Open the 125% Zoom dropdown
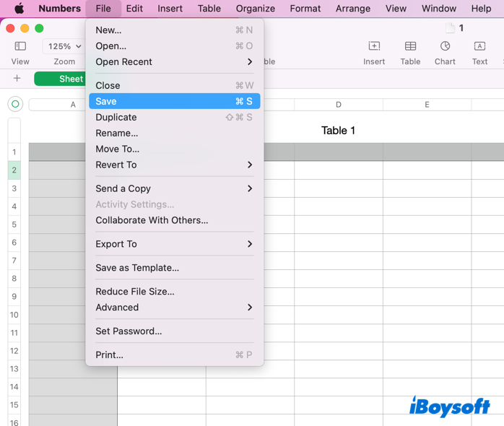This screenshot has width=504, height=426. coord(64,46)
